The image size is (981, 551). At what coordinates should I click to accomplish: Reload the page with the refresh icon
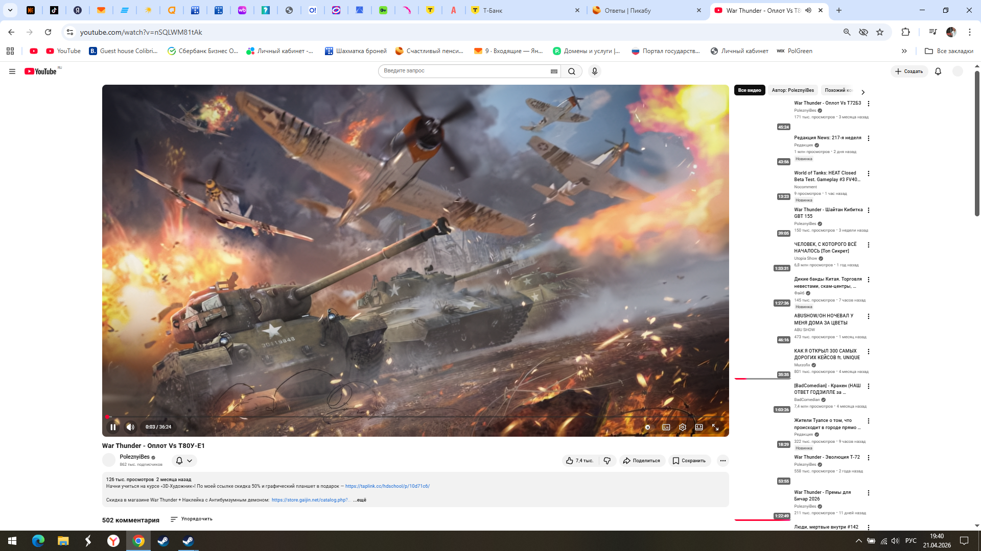(x=48, y=32)
